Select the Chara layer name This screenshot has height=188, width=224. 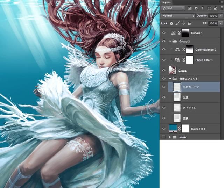182,71
